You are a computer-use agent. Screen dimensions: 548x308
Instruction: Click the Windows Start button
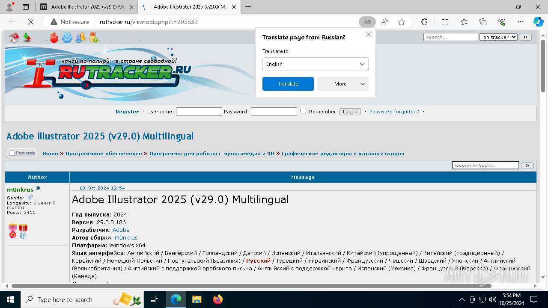coord(10,299)
